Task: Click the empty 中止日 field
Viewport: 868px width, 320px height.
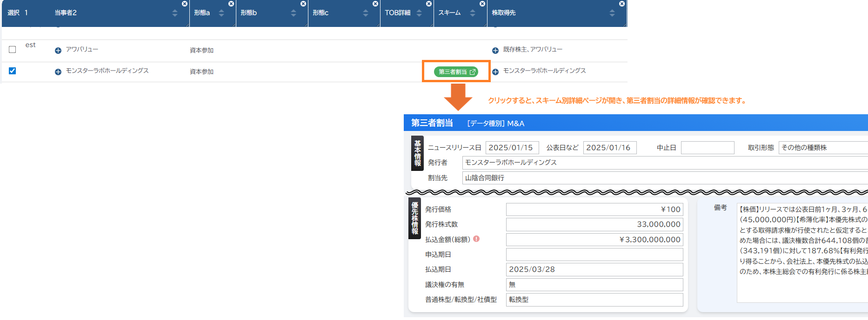Action: click(x=708, y=148)
